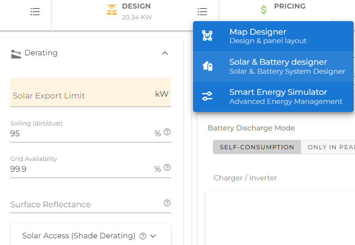Screen dimensions: 355x245
Task: Select Self-Consumption battery discharge mode
Action: (x=257, y=147)
